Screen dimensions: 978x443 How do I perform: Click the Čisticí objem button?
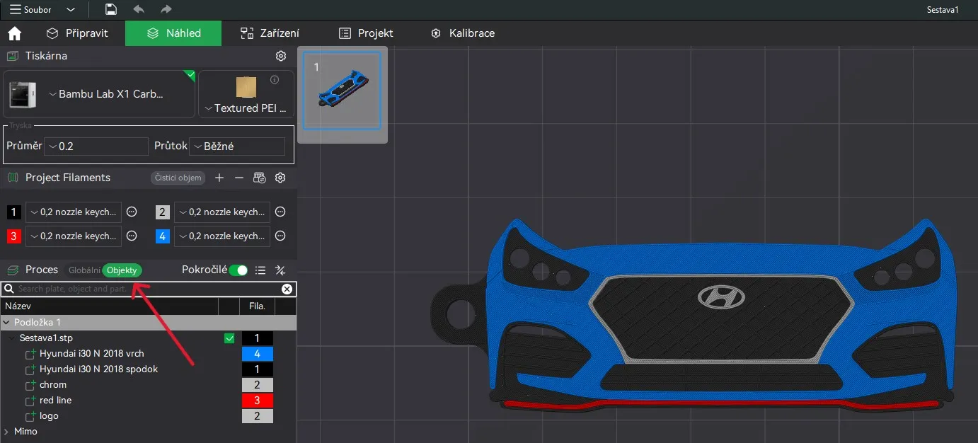[177, 178]
